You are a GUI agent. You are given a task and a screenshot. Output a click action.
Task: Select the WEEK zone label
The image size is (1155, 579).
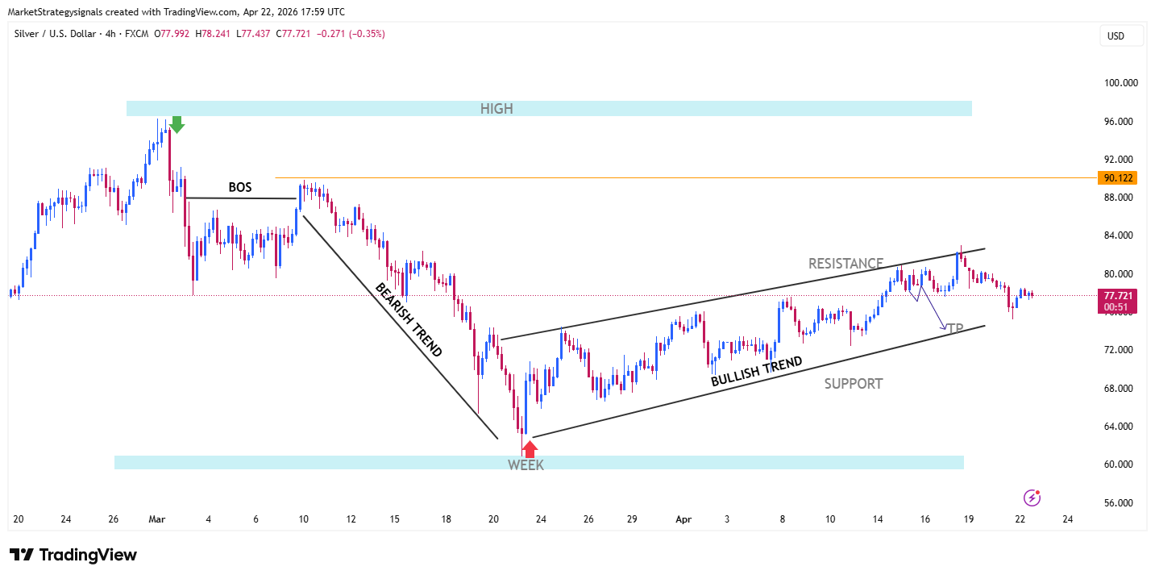tap(526, 465)
